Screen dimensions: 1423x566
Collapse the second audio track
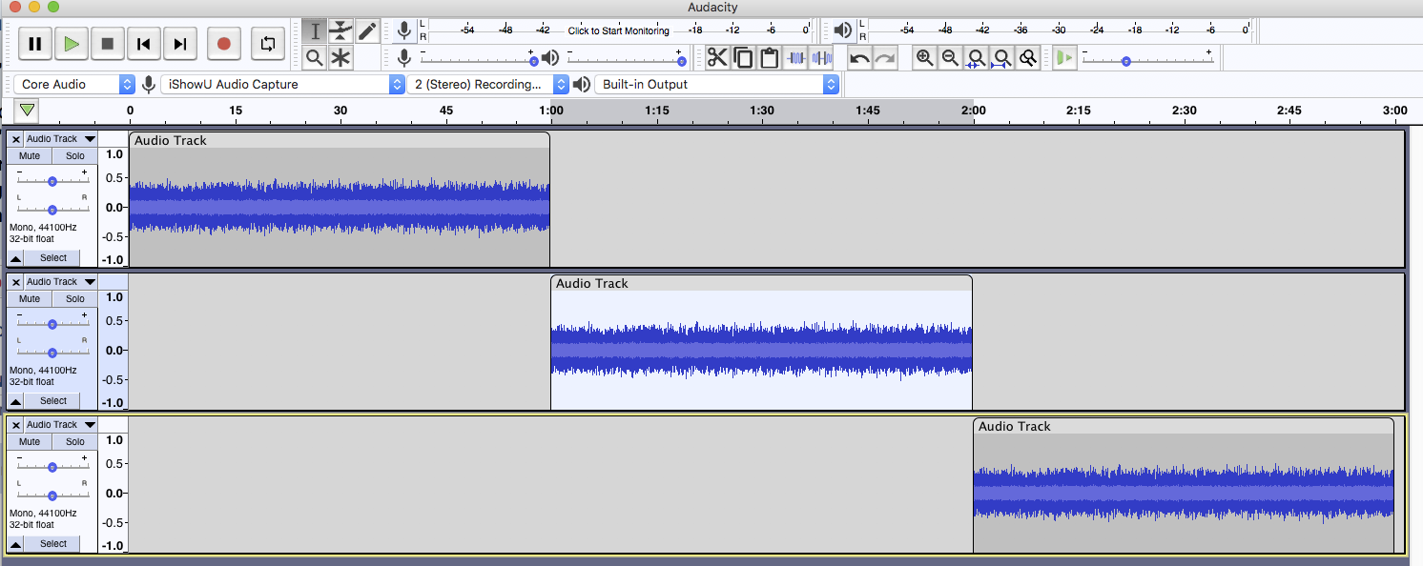click(16, 401)
